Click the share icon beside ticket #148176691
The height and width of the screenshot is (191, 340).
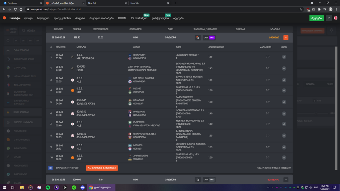coord(50,168)
